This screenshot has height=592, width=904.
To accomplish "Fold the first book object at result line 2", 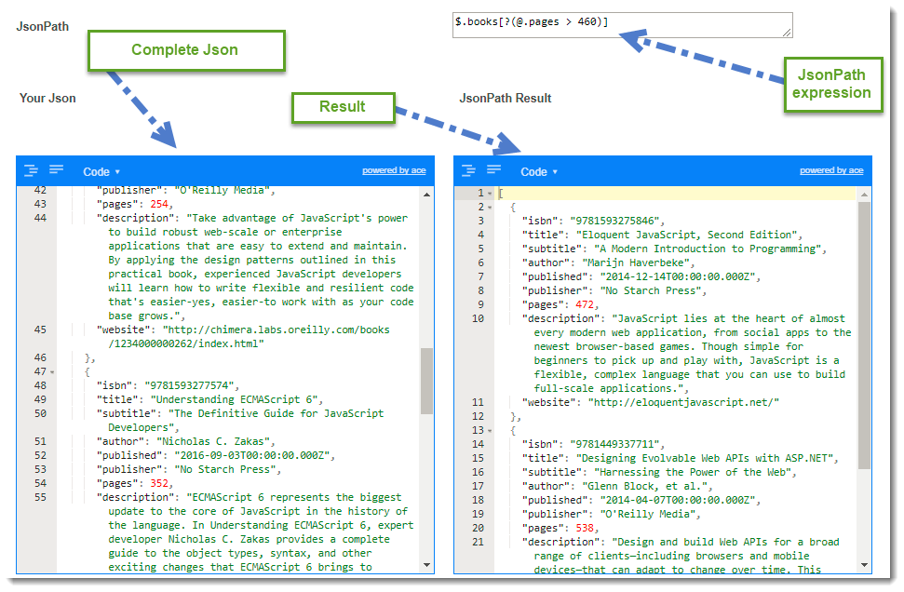I will 491,208.
